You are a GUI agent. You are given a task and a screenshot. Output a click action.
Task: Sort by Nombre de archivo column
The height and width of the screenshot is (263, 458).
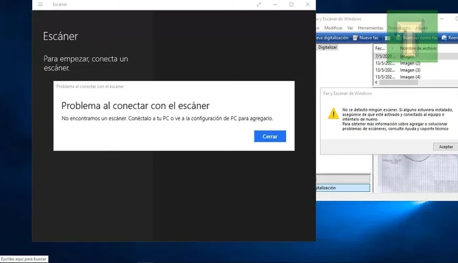pyautogui.click(x=418, y=48)
